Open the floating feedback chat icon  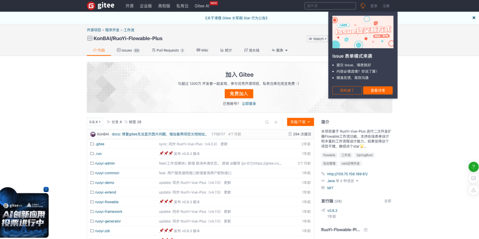pos(473,178)
